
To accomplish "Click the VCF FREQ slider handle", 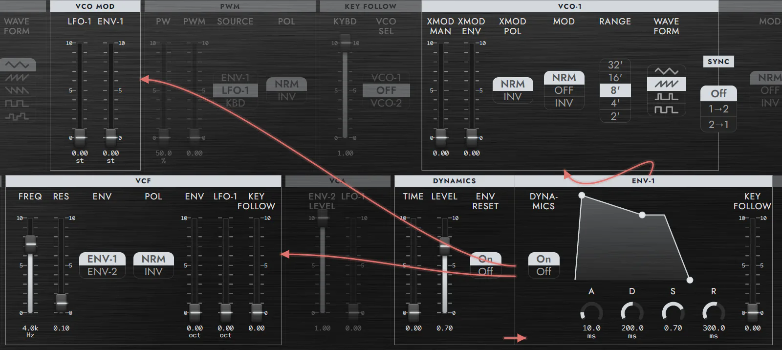I will point(30,244).
